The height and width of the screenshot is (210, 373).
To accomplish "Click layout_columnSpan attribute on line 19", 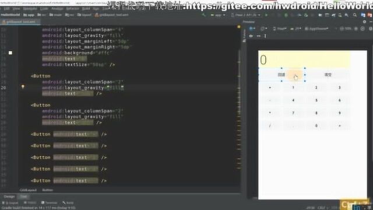I will click(x=83, y=82).
